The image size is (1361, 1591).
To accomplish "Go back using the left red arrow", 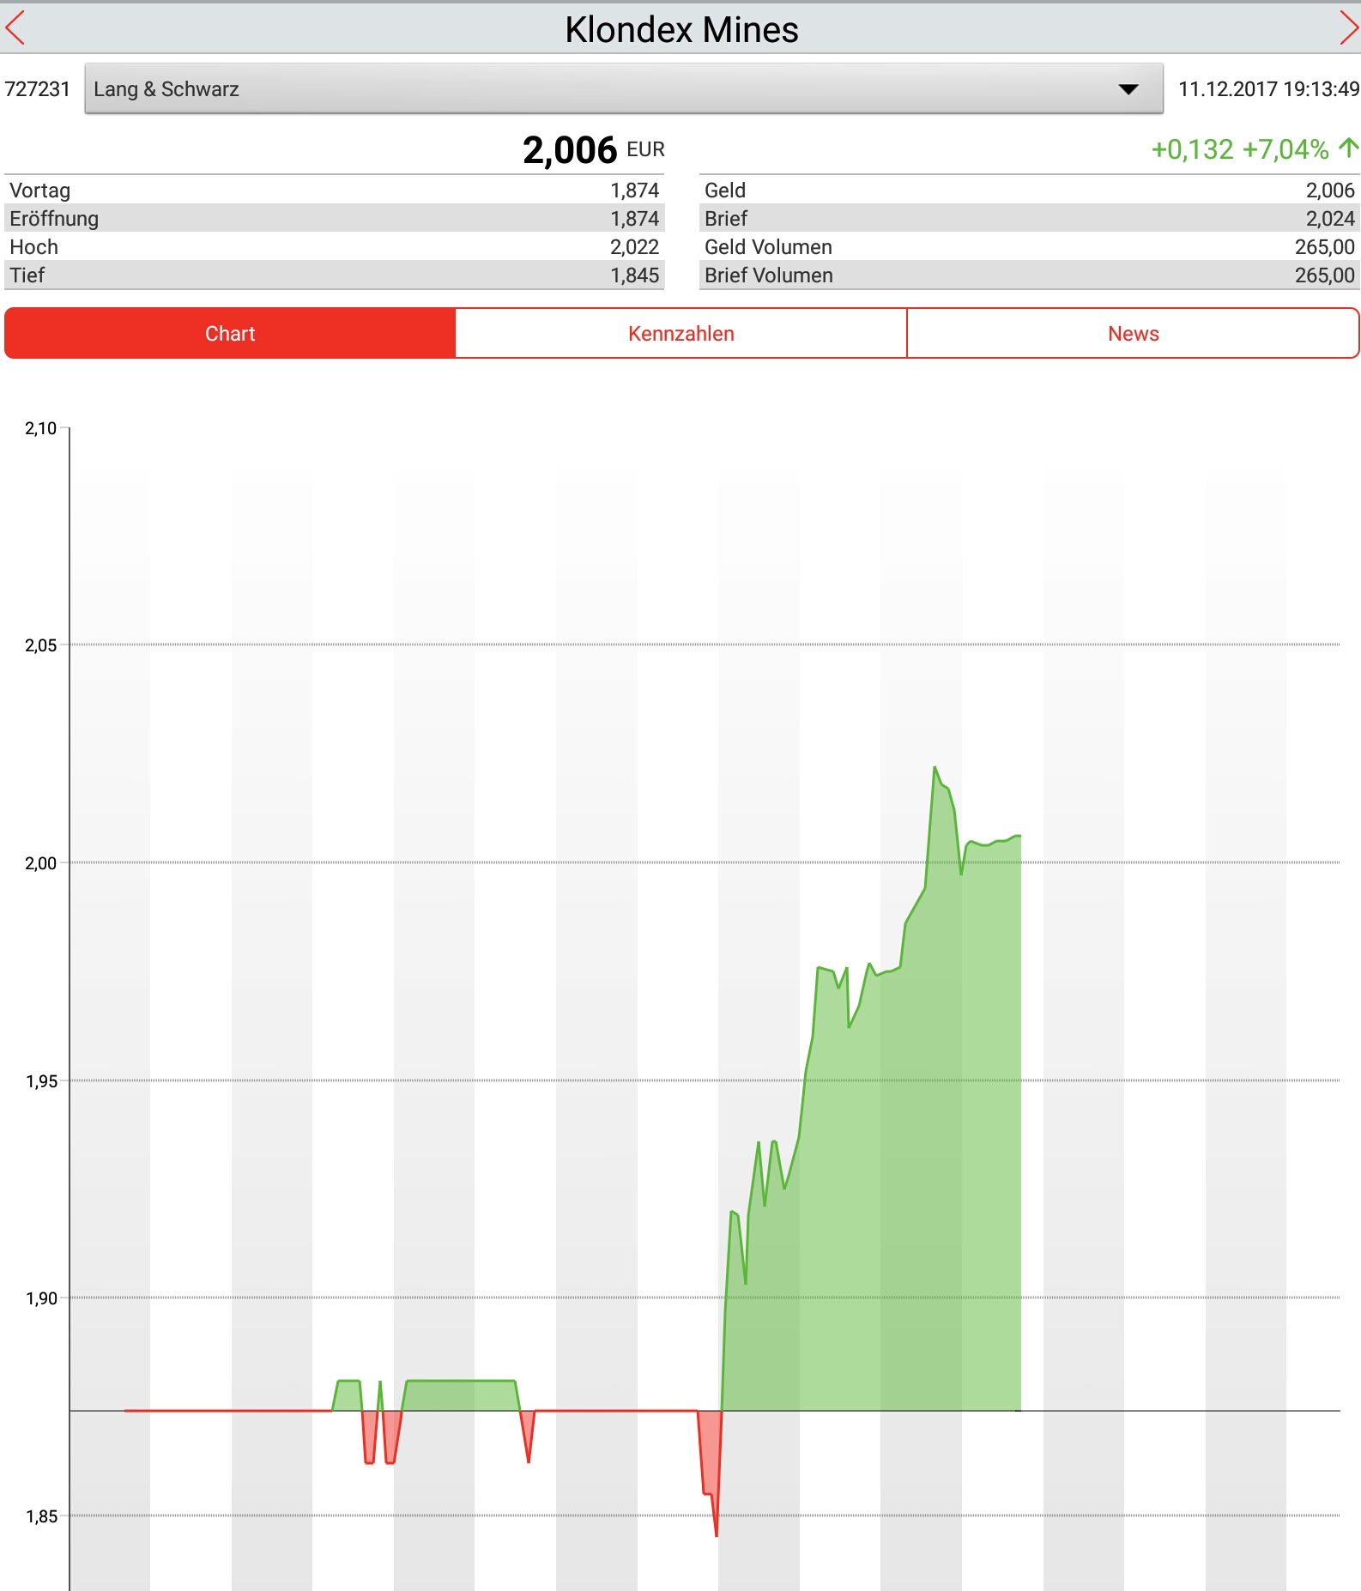I will coord(15,28).
